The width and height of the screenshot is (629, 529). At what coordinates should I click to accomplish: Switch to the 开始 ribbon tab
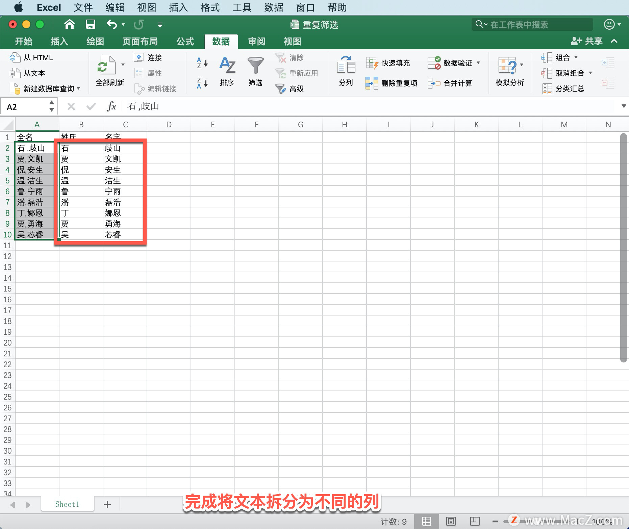coord(24,41)
